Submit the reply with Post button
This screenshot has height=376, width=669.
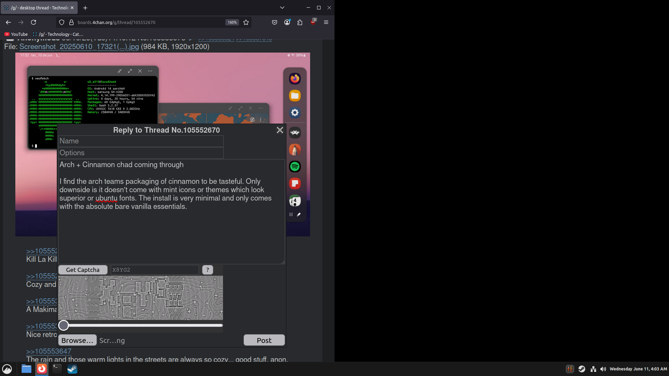[x=264, y=340]
